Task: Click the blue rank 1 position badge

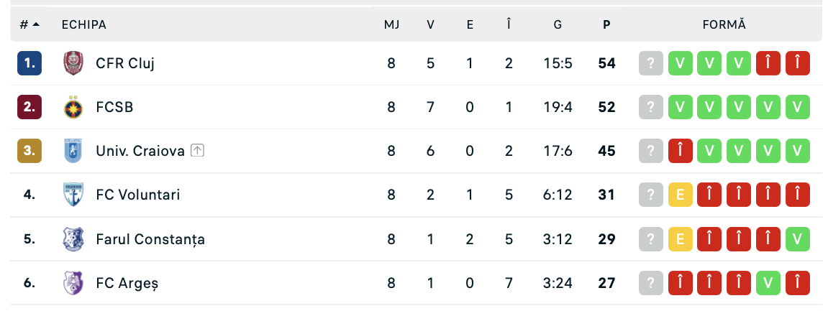Action: pyautogui.click(x=29, y=63)
